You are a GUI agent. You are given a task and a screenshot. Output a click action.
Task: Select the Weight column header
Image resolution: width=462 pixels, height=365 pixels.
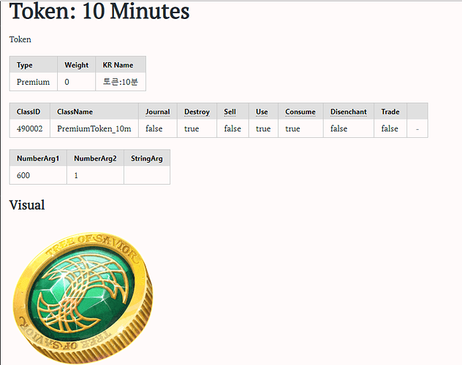click(x=76, y=65)
